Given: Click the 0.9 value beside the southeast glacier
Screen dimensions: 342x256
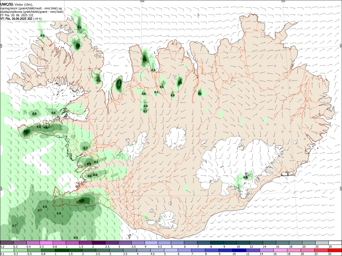Looking at the screenshot, I should [245, 177].
